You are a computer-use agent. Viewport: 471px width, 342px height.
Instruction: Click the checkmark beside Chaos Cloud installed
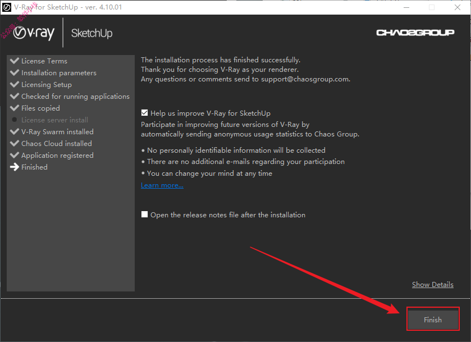(x=15, y=143)
